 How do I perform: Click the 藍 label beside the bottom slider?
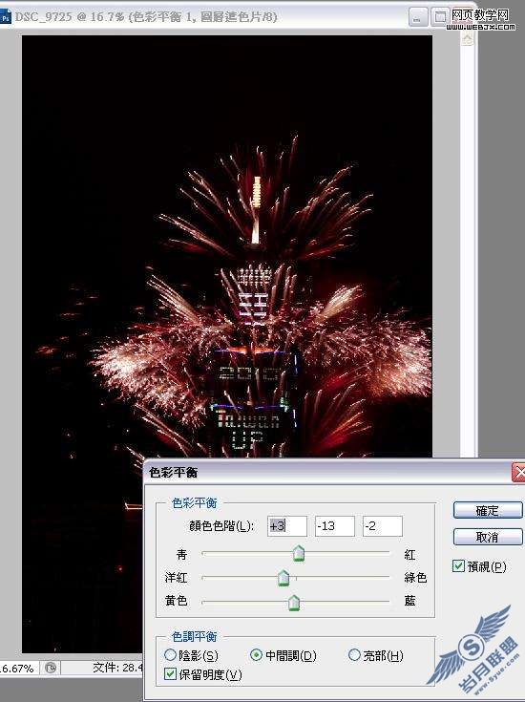409,601
